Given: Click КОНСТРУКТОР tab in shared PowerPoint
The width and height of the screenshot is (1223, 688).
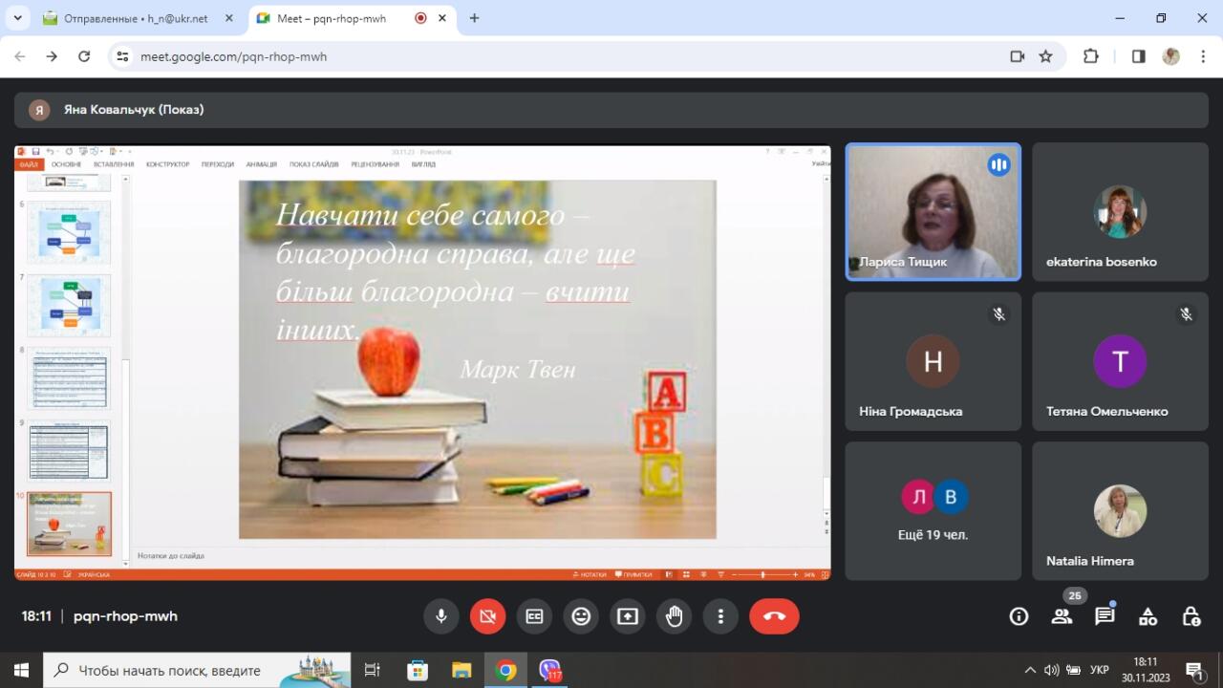Looking at the screenshot, I should click(x=167, y=164).
